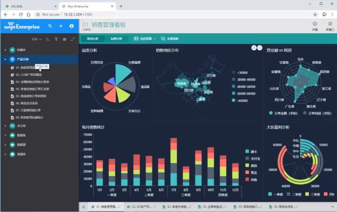
Task: Open 06. 商品发货条码 in sidebar
Action: point(27,103)
